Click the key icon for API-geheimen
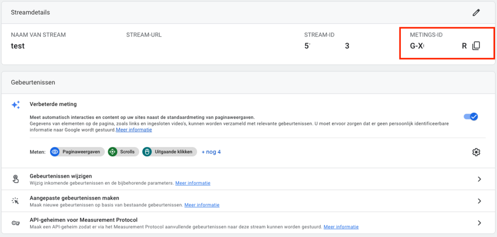Viewport: 497px width, 237px height. click(x=16, y=223)
